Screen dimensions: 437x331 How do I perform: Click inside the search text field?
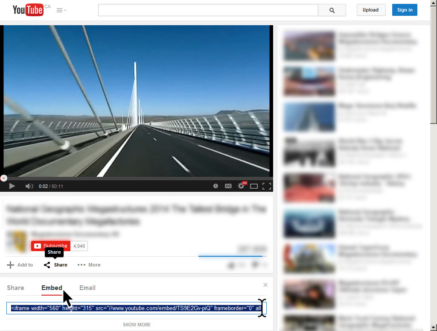tap(208, 10)
